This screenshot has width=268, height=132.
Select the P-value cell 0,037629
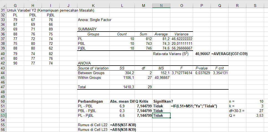point(203,73)
